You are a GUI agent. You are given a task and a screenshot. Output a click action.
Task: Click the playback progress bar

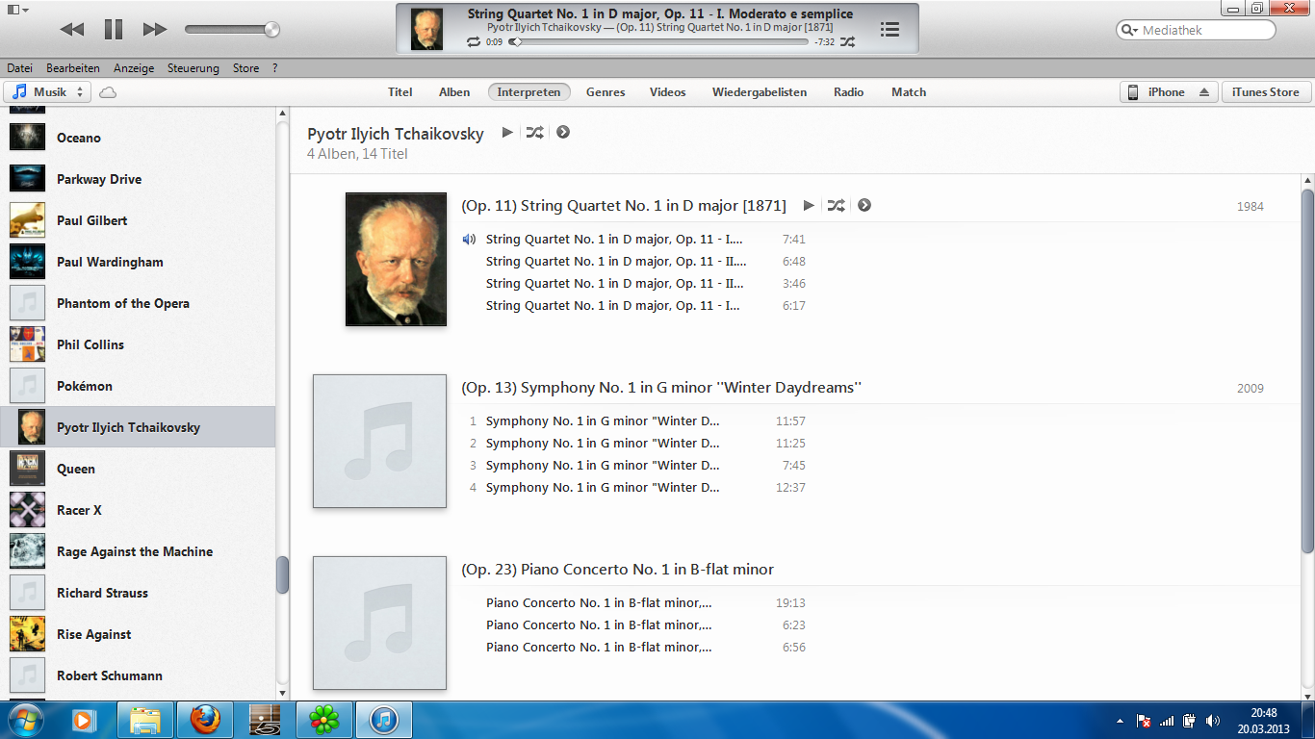tap(659, 42)
